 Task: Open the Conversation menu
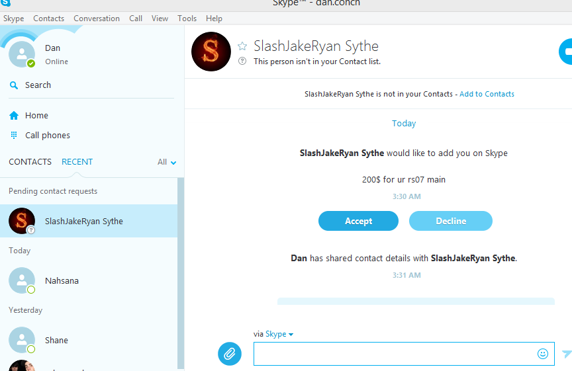pos(96,19)
